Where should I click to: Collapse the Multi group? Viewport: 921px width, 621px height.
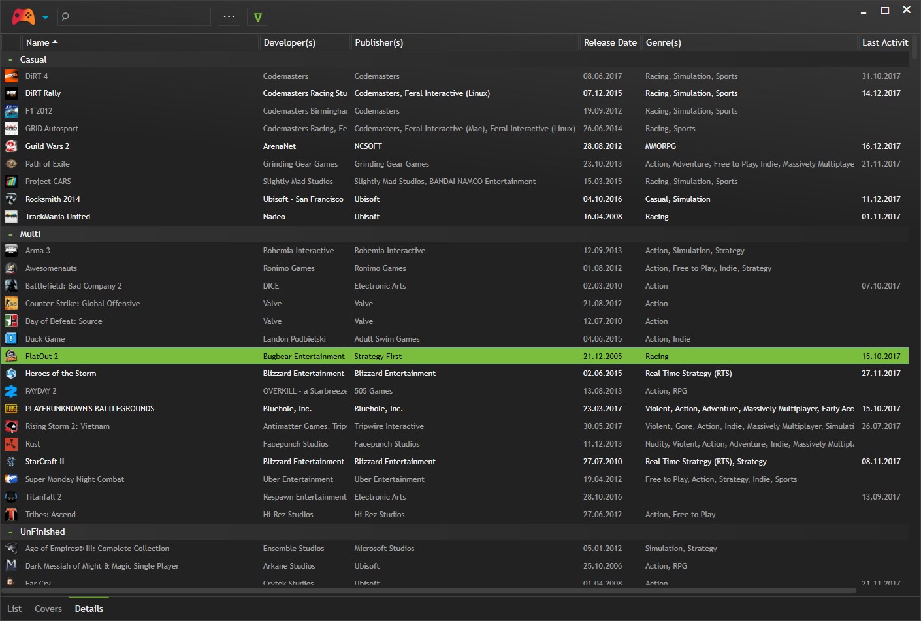(x=10, y=234)
